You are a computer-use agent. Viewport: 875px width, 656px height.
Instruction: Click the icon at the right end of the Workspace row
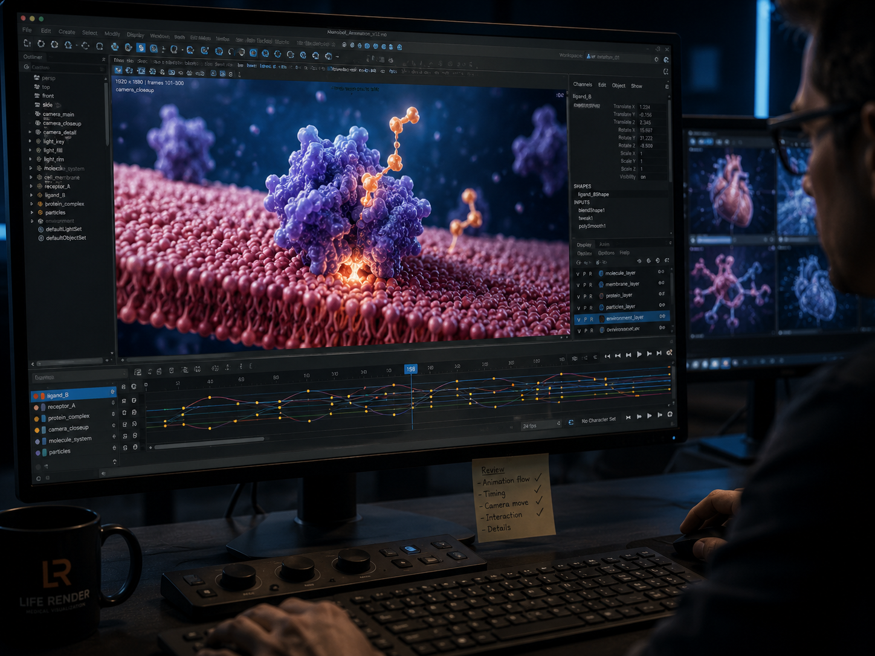point(666,60)
